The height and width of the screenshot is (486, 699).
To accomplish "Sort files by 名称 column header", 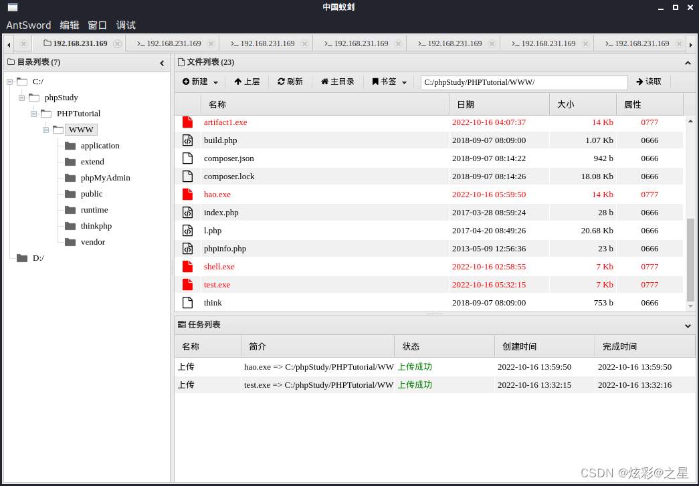I will [325, 105].
